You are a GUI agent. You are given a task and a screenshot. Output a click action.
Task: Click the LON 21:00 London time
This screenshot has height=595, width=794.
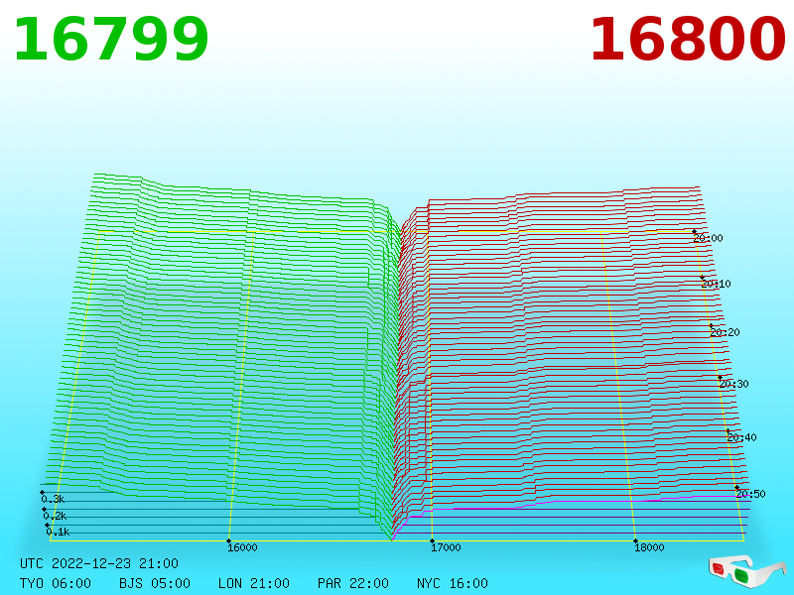click(x=254, y=583)
